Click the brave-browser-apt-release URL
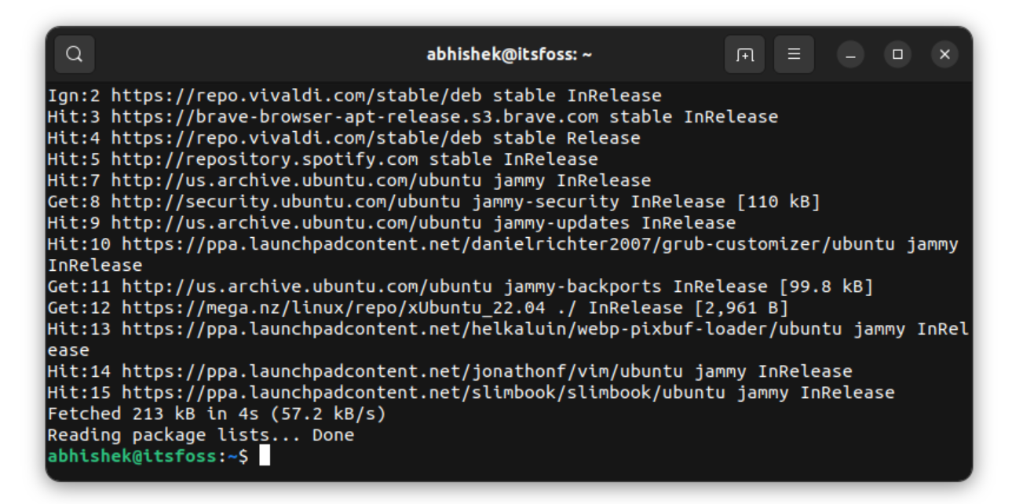 coord(355,117)
